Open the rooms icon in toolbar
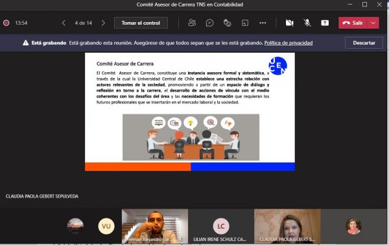The image size is (389, 245). point(245,23)
